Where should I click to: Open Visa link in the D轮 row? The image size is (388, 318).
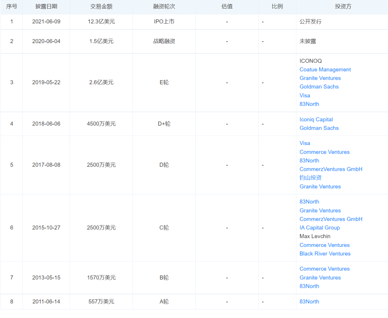pos(305,143)
